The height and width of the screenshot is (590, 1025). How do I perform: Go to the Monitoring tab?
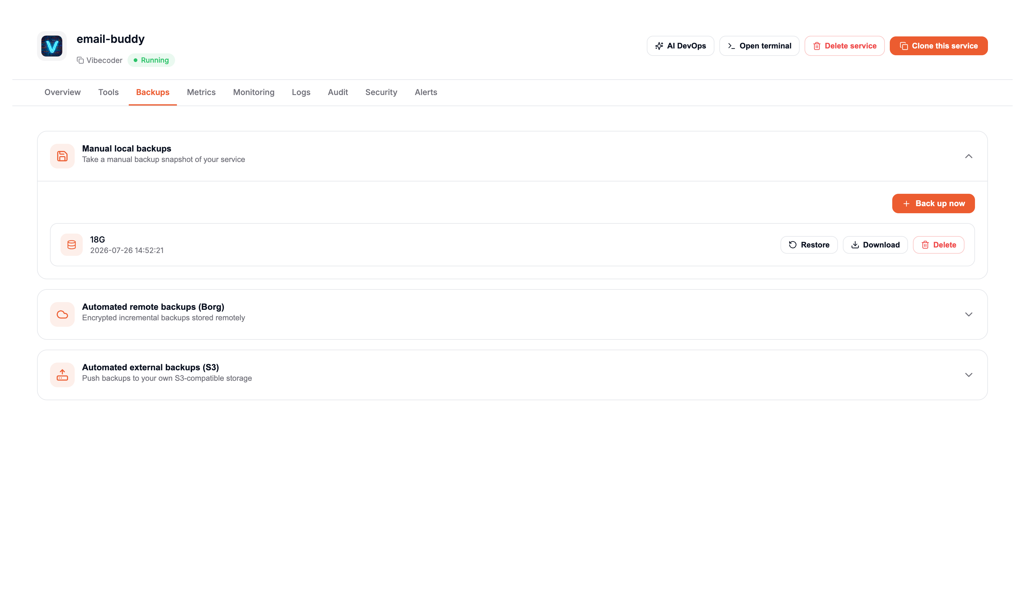253,92
